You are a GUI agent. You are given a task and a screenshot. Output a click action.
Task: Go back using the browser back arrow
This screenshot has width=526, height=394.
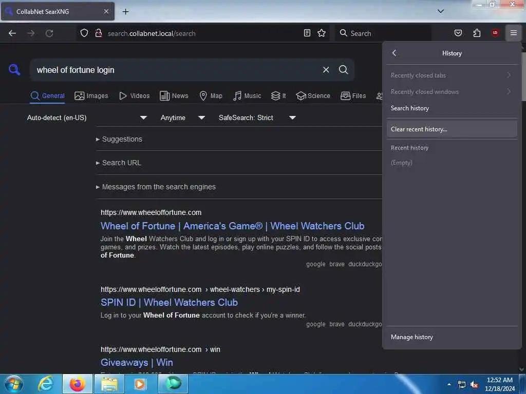pyautogui.click(x=12, y=33)
